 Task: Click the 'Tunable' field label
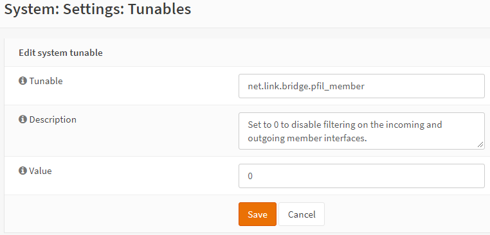click(x=46, y=81)
